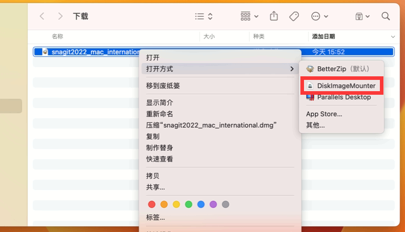Select 移到废纸篓 in context menu
This screenshot has height=232, width=405.
[163, 86]
